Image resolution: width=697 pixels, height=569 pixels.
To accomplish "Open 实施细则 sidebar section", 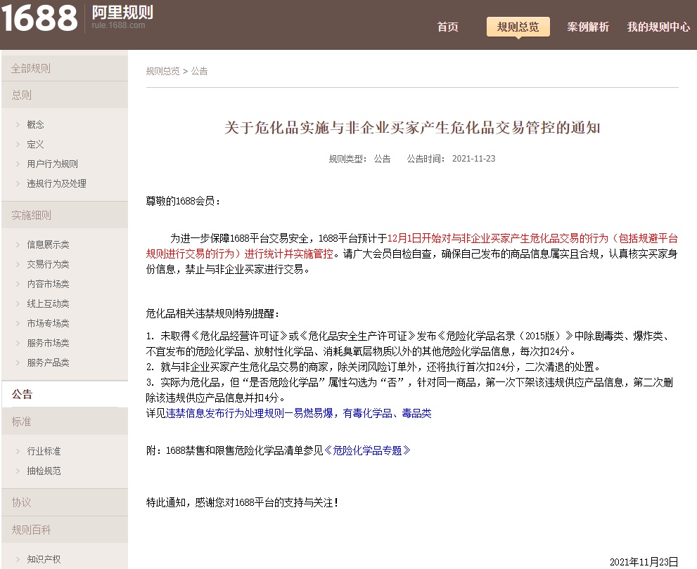I will tap(65, 215).
